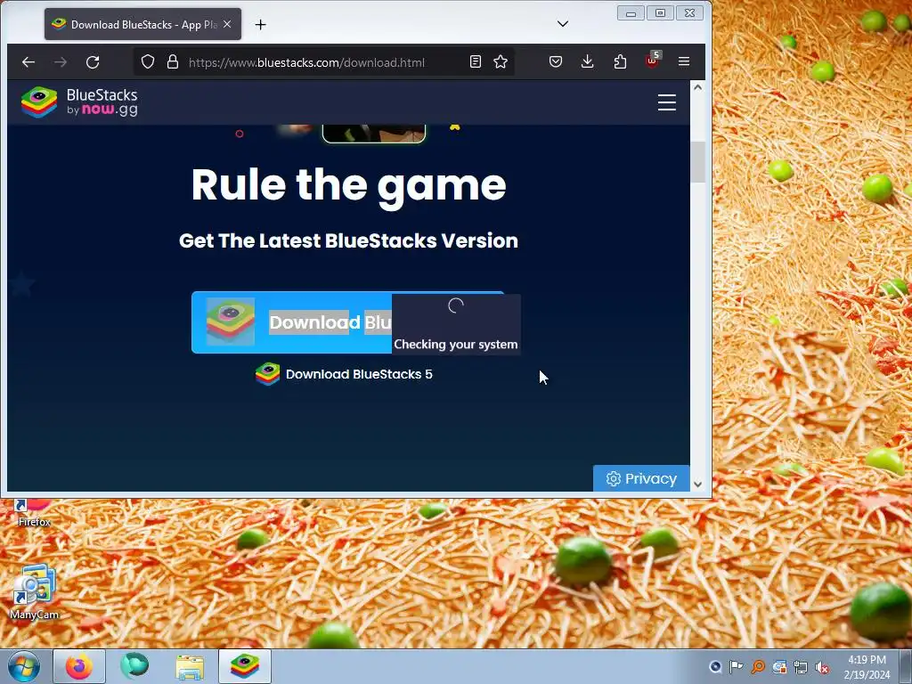
Task: Open the ManyCam desktop shortcut
Action: [x=35, y=591]
